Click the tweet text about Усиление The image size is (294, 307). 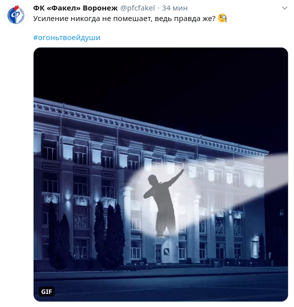(124, 19)
